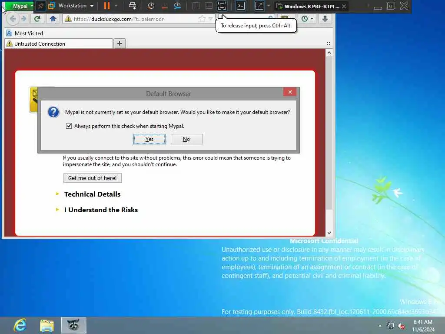Open the dropdown next to bookmark star
The width and height of the screenshot is (445, 334).
tap(211, 19)
